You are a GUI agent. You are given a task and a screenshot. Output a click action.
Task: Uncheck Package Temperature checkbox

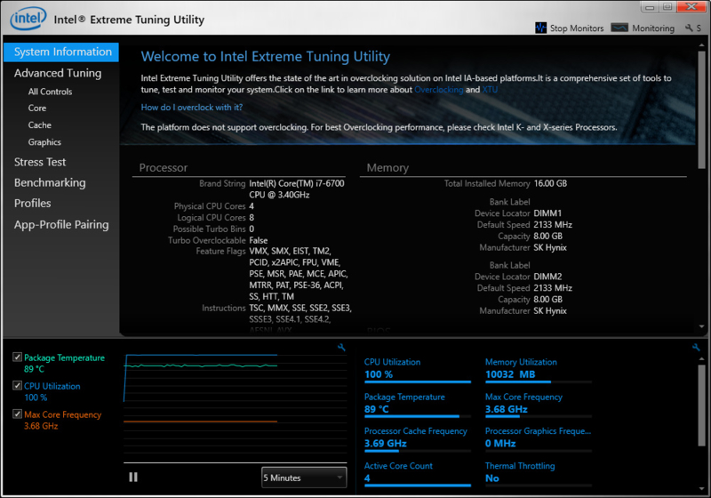(x=17, y=357)
